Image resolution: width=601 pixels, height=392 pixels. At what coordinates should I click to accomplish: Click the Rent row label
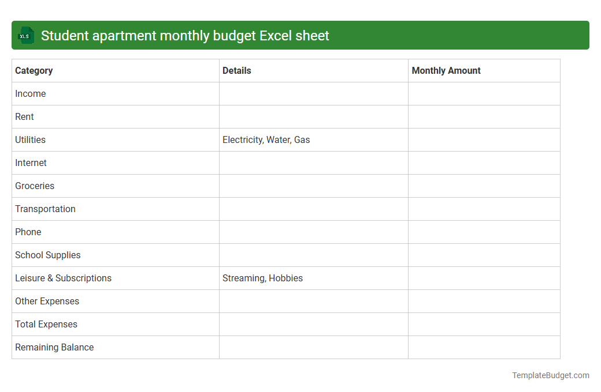click(24, 116)
